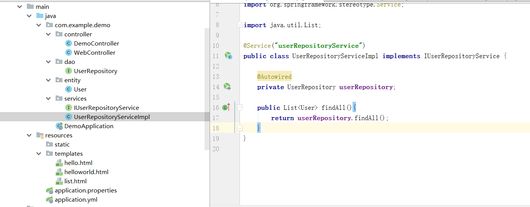
Task: Click the com.example.demo package icon
Action: (49, 25)
